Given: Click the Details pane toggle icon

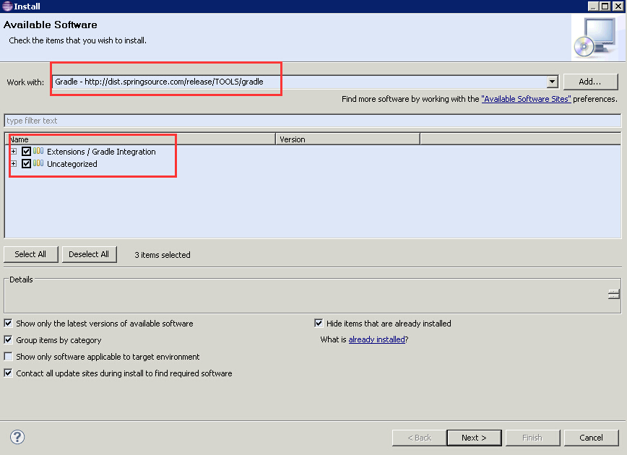Looking at the screenshot, I should click(613, 294).
